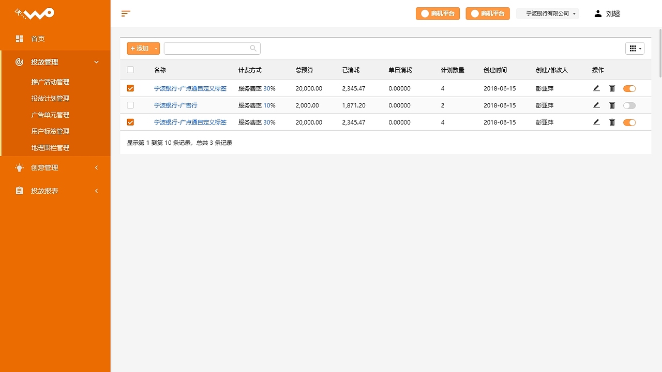Uncheck the first table row checkbox
The image size is (662, 372).
(130, 88)
